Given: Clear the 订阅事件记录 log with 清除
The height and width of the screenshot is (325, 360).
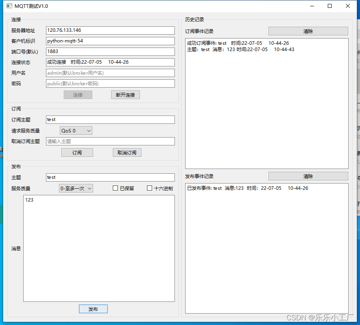Looking at the screenshot, I should point(308,31).
